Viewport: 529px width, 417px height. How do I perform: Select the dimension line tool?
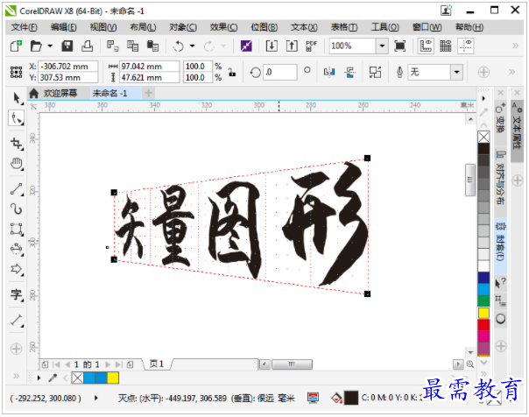point(16,321)
